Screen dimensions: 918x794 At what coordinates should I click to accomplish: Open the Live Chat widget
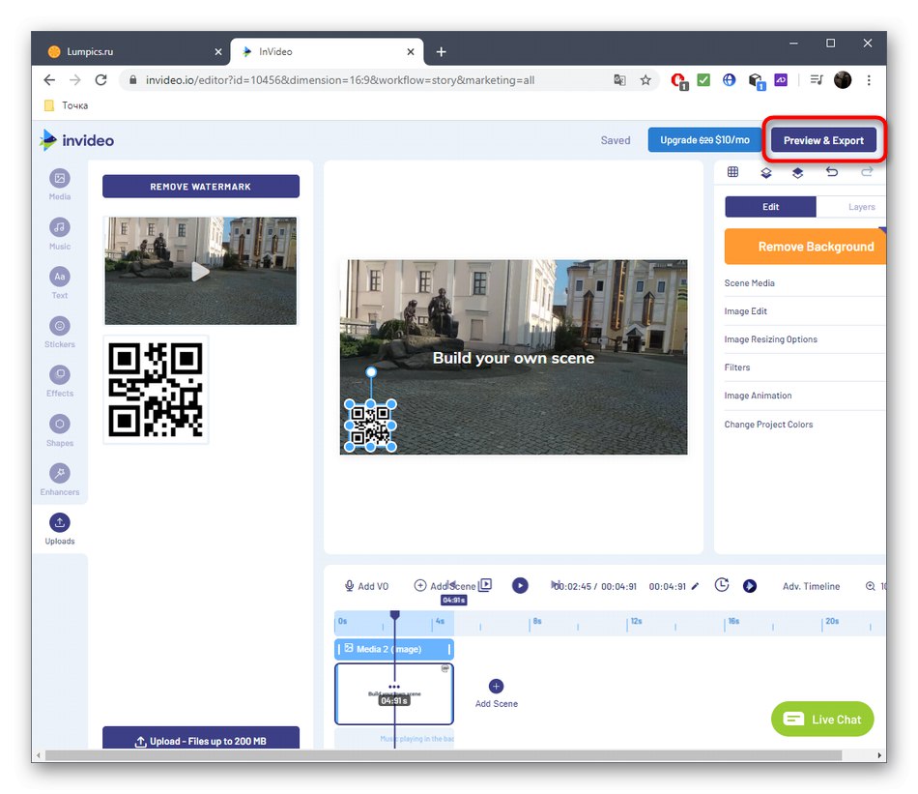coord(822,719)
